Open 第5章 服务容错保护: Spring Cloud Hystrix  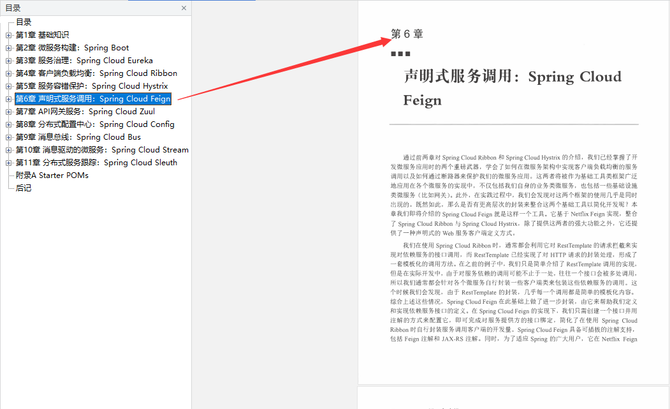(92, 86)
